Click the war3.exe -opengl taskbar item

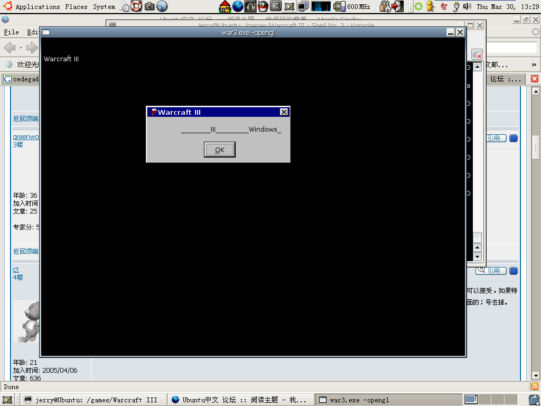(x=389, y=400)
